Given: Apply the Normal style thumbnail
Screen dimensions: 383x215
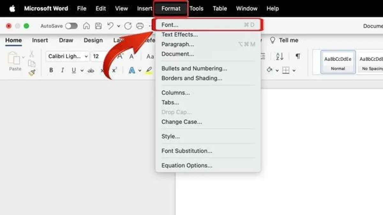Looking at the screenshot, I should 338,62.
